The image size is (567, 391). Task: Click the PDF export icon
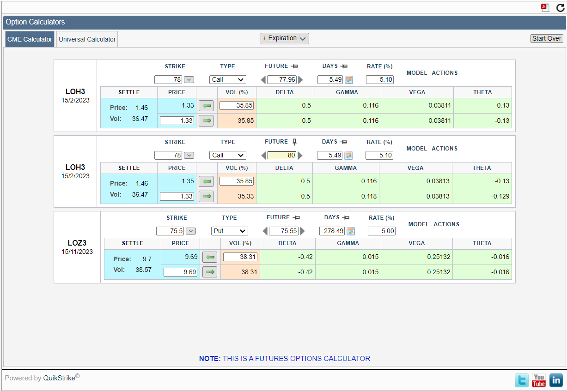point(545,7)
